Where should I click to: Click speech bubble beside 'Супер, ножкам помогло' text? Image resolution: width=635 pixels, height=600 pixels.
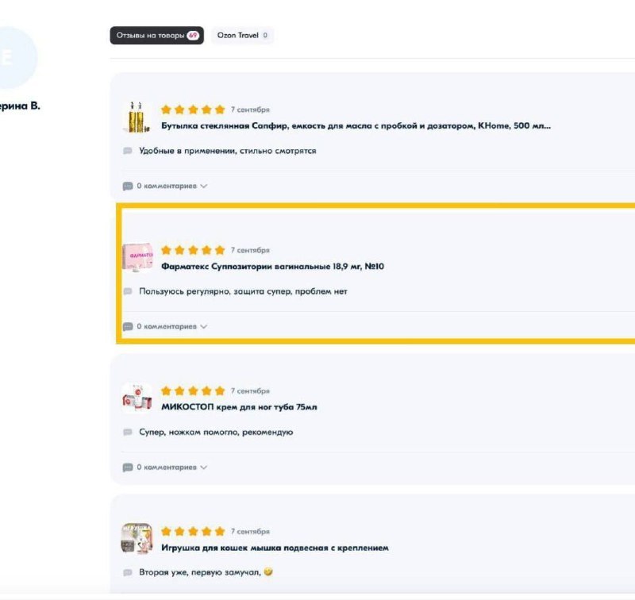point(128,433)
